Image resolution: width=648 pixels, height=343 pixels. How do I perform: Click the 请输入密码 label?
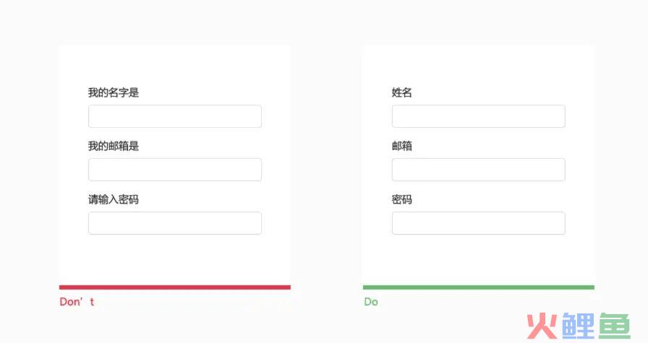point(114,200)
